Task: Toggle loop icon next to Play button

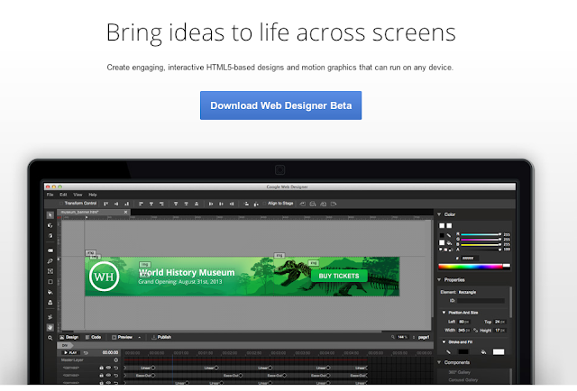Action: (86, 353)
